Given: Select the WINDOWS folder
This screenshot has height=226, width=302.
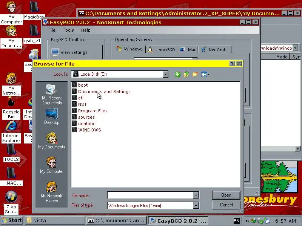Looking at the screenshot, I should (x=86, y=130).
